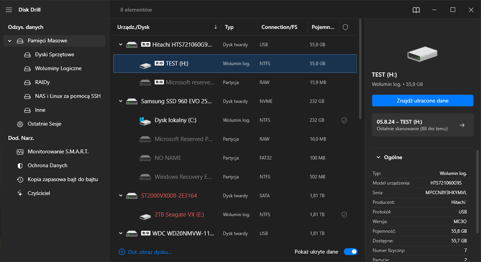The height and width of the screenshot is (262, 481).
Task: Click the Inne disk icon
Action: [x=27, y=110]
